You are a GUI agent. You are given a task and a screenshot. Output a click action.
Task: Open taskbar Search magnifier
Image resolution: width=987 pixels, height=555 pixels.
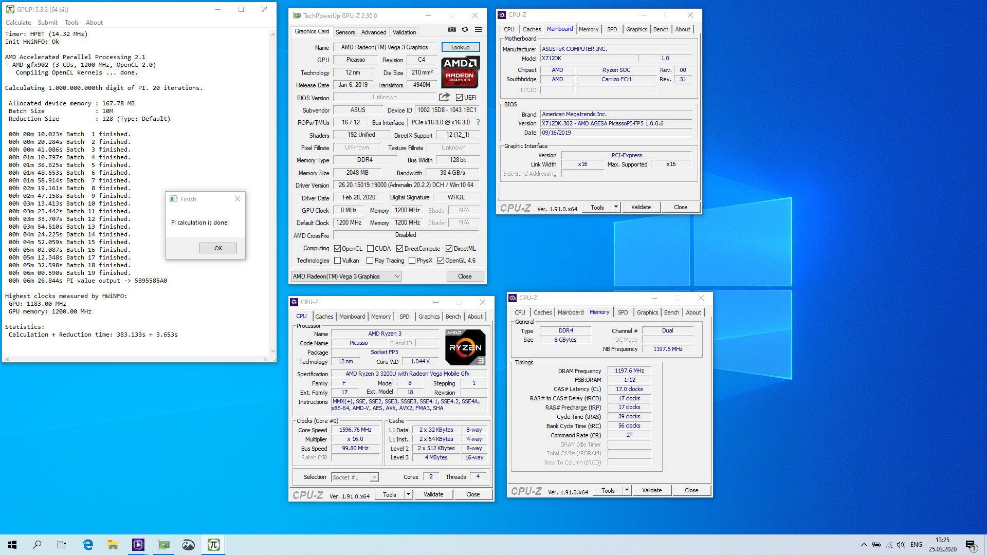pyautogui.click(x=37, y=545)
